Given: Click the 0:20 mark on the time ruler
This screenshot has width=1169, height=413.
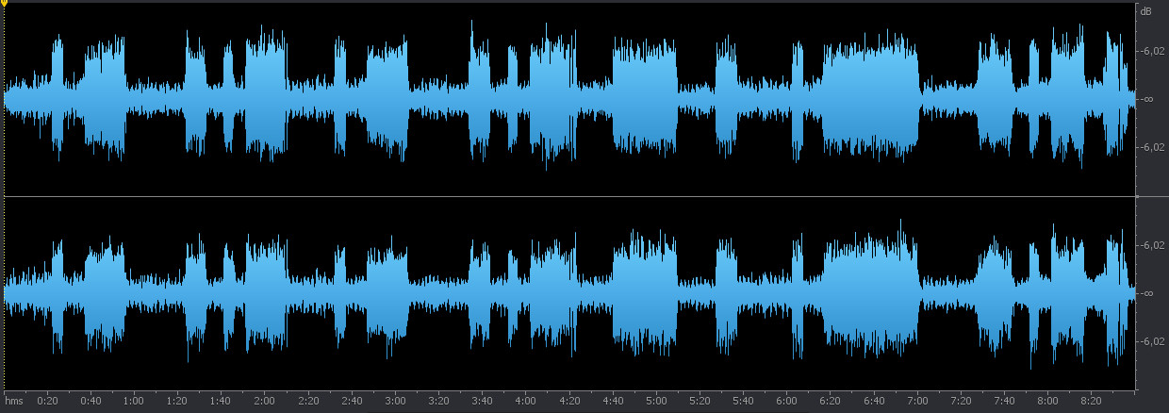Looking at the screenshot, I should click(47, 400).
